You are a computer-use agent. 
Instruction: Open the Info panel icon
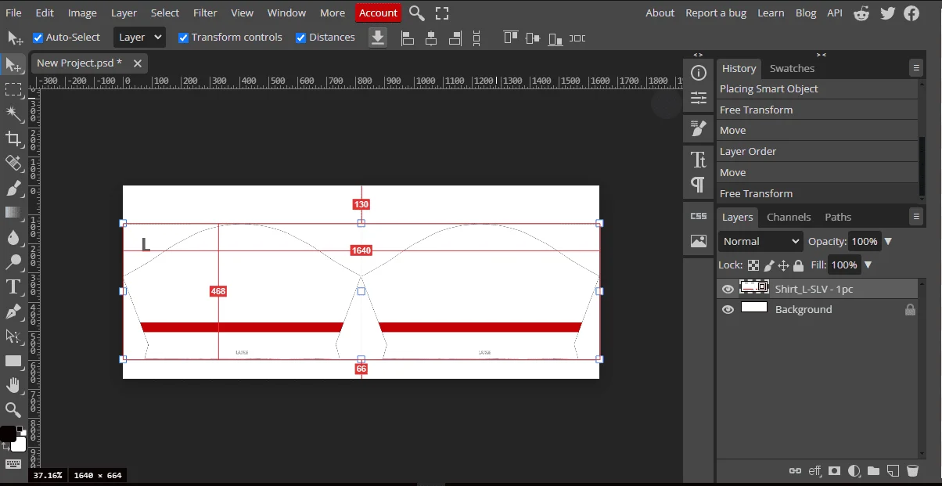coord(699,73)
